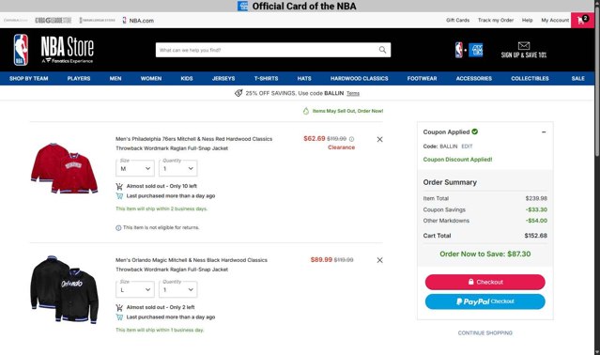Open Gift Cards link

(x=457, y=20)
